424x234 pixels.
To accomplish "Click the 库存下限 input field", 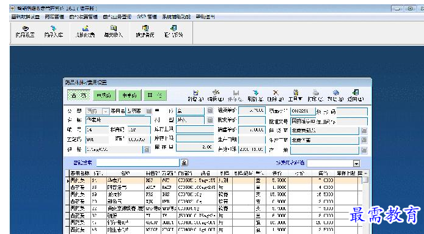I will pos(195,139).
